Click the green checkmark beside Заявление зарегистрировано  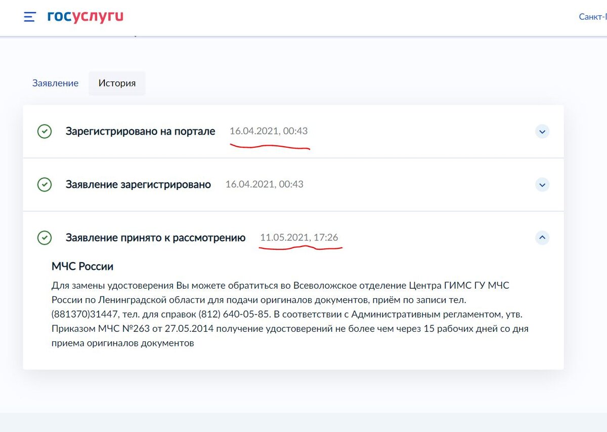click(x=45, y=184)
